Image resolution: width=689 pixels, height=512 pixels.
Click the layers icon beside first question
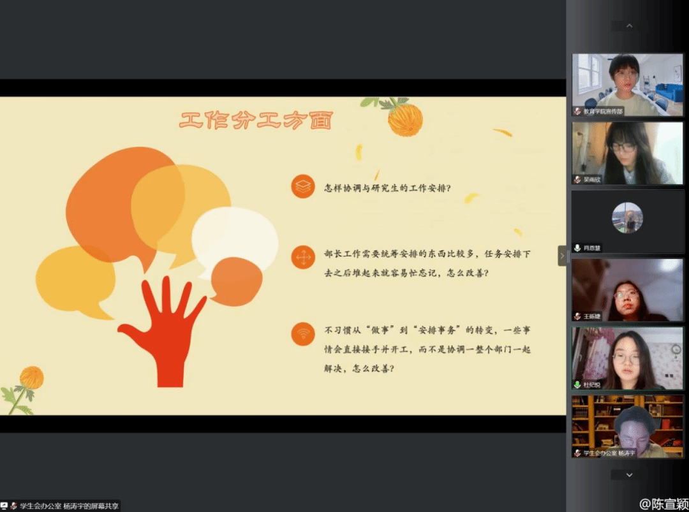click(303, 186)
